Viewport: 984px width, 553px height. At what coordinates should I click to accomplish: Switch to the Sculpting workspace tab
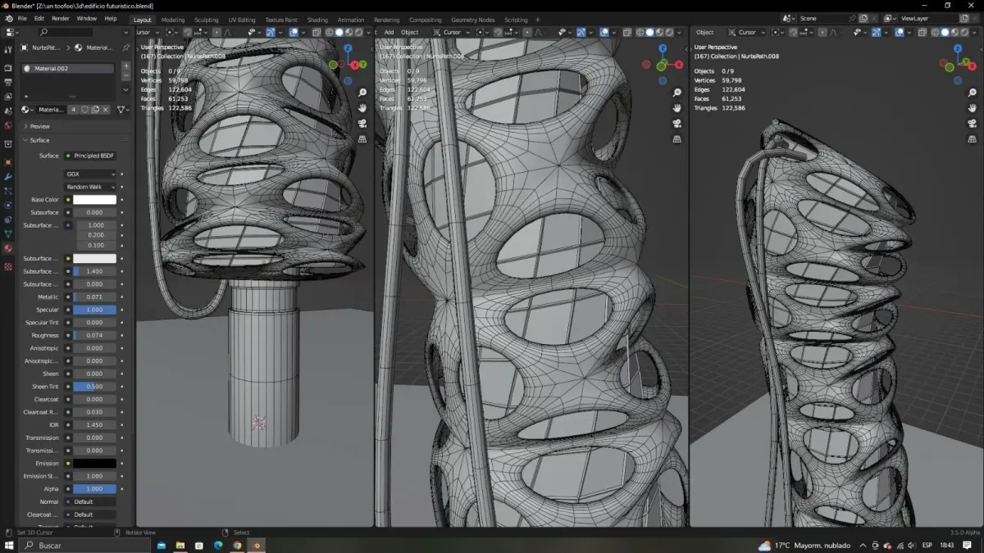pos(206,20)
